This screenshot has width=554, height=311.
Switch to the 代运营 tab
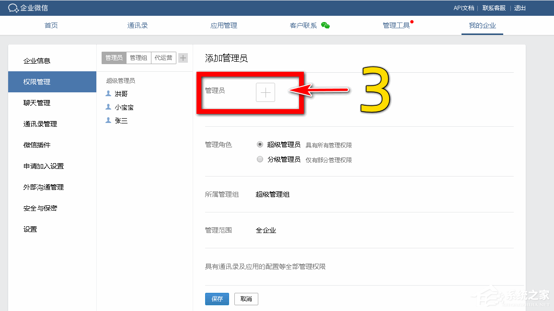(x=163, y=57)
